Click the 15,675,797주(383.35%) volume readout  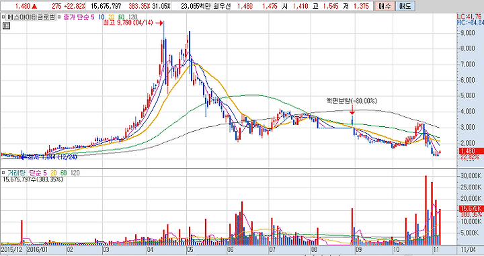tap(33, 179)
